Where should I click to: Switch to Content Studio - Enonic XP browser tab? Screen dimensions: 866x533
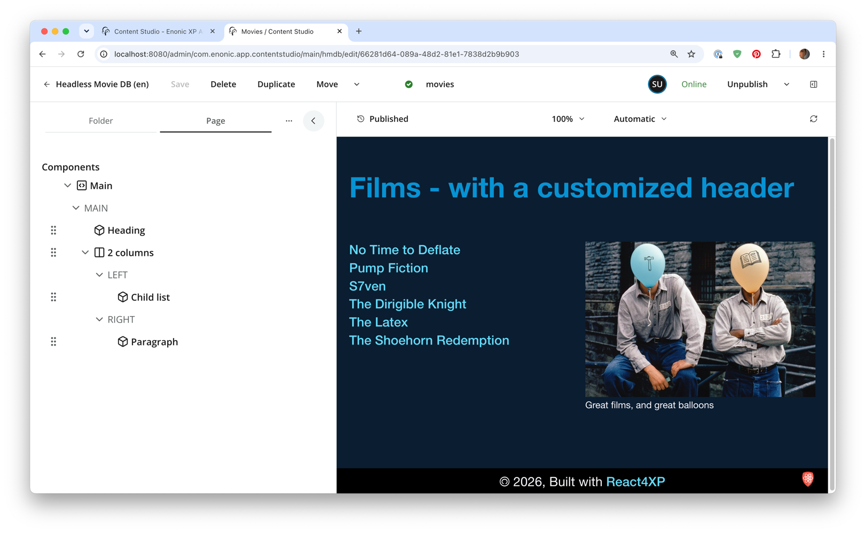158,32
